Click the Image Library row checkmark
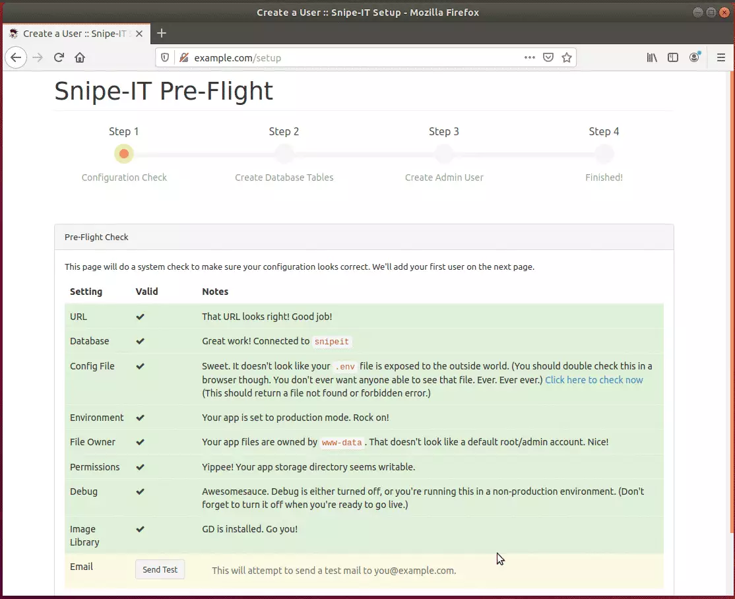Screen dimensions: 735x599 pos(140,529)
